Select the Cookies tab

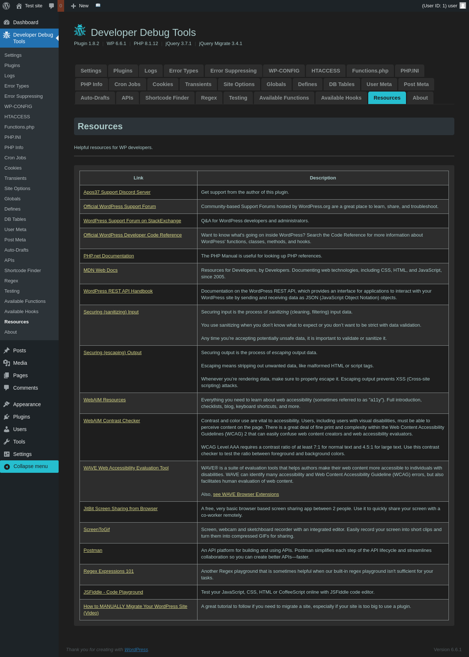pyautogui.click(x=163, y=84)
